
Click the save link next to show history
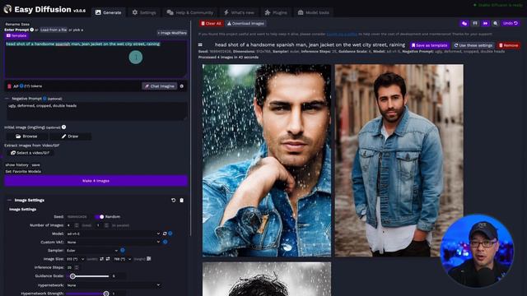click(35, 164)
